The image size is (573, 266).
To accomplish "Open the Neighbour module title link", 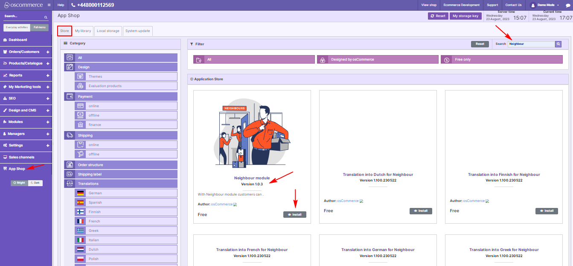I will click(x=252, y=178).
